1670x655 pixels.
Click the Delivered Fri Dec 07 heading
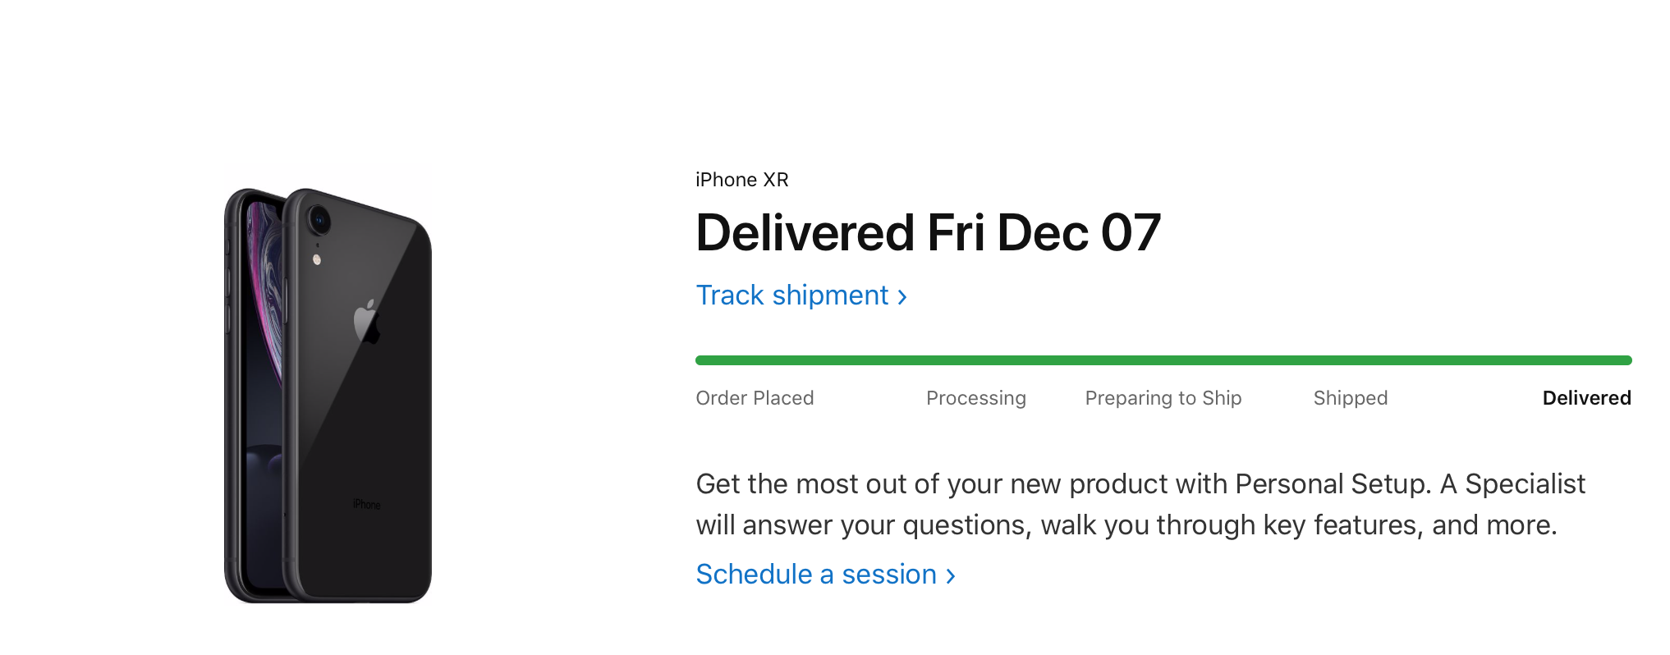pyautogui.click(x=929, y=232)
